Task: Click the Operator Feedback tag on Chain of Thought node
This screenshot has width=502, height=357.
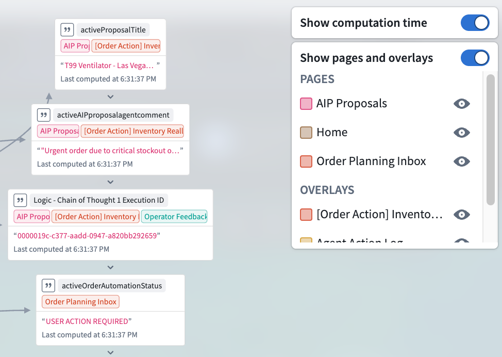Action: click(174, 217)
